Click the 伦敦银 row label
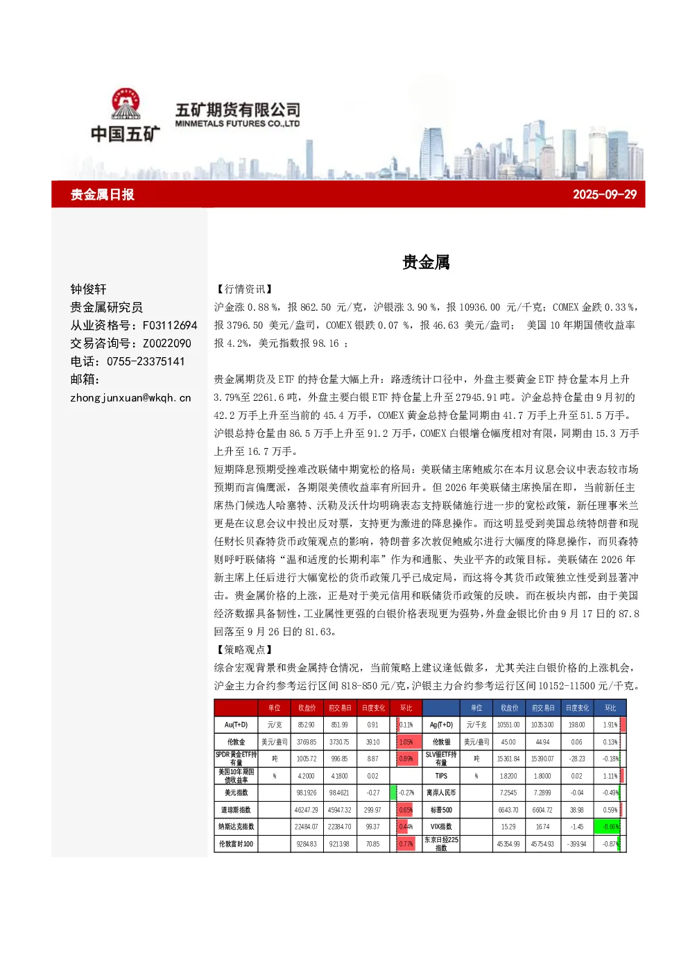Viewport: 688px width, 973px height. tap(441, 742)
